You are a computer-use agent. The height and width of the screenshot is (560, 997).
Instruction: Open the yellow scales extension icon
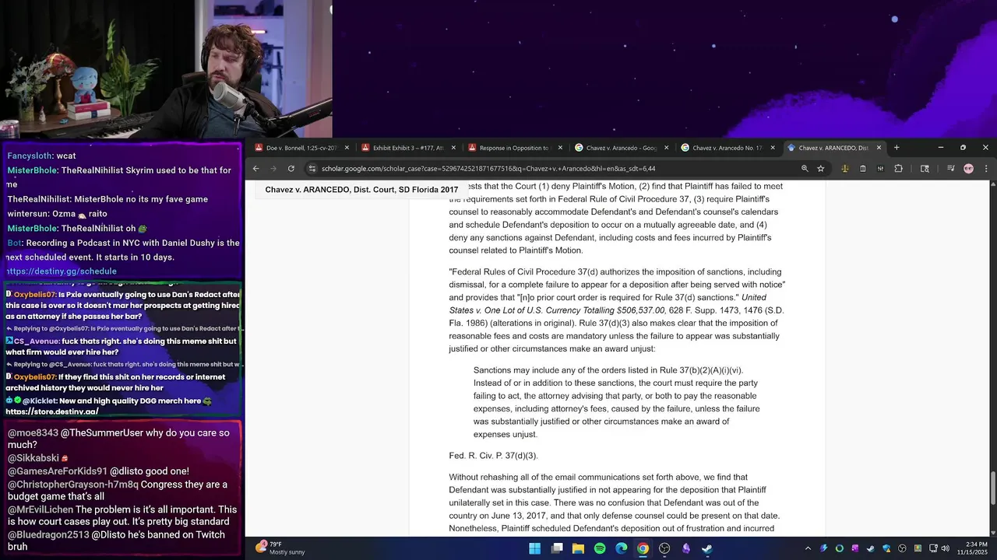pyautogui.click(x=845, y=169)
